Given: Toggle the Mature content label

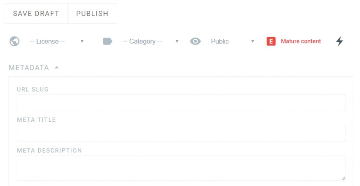Looking at the screenshot, I should [x=301, y=41].
